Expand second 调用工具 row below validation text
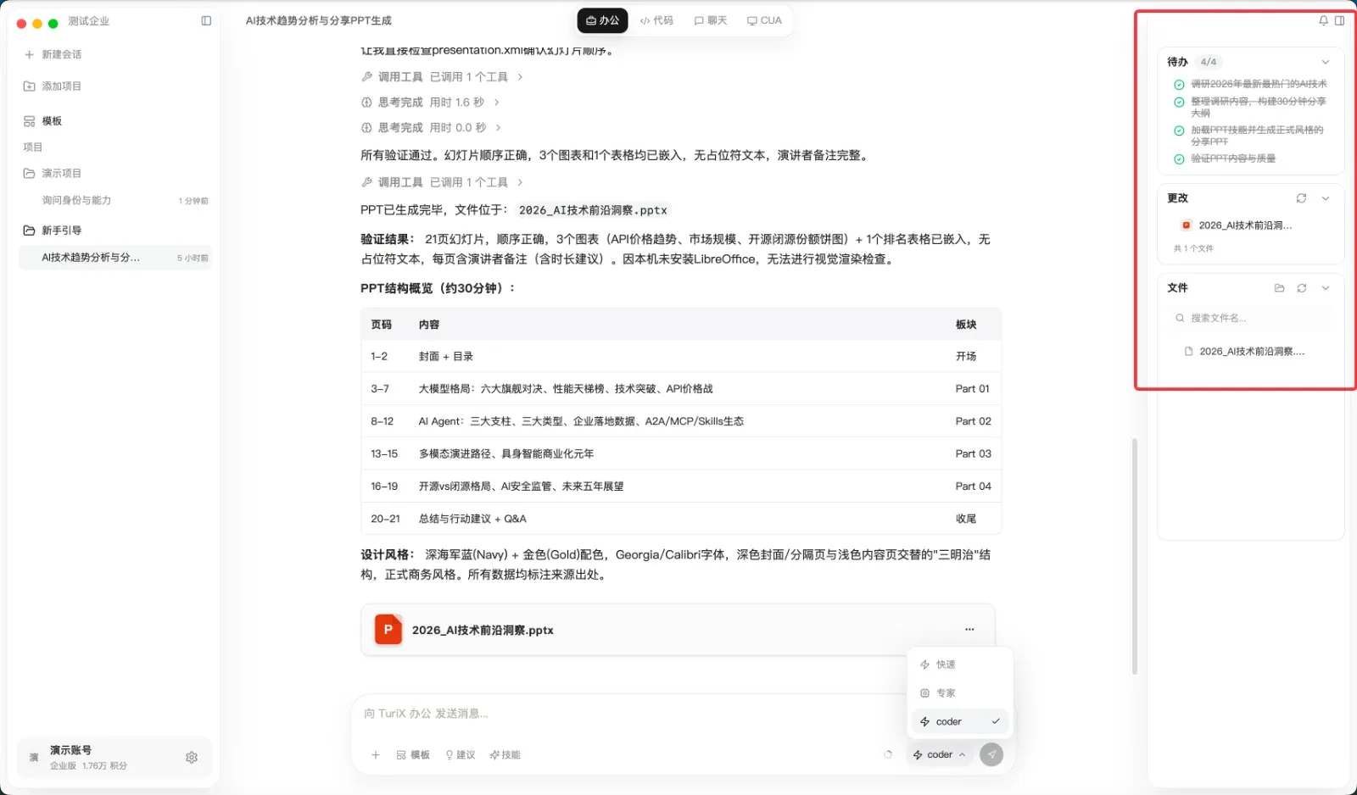The image size is (1357, 795). [442, 182]
